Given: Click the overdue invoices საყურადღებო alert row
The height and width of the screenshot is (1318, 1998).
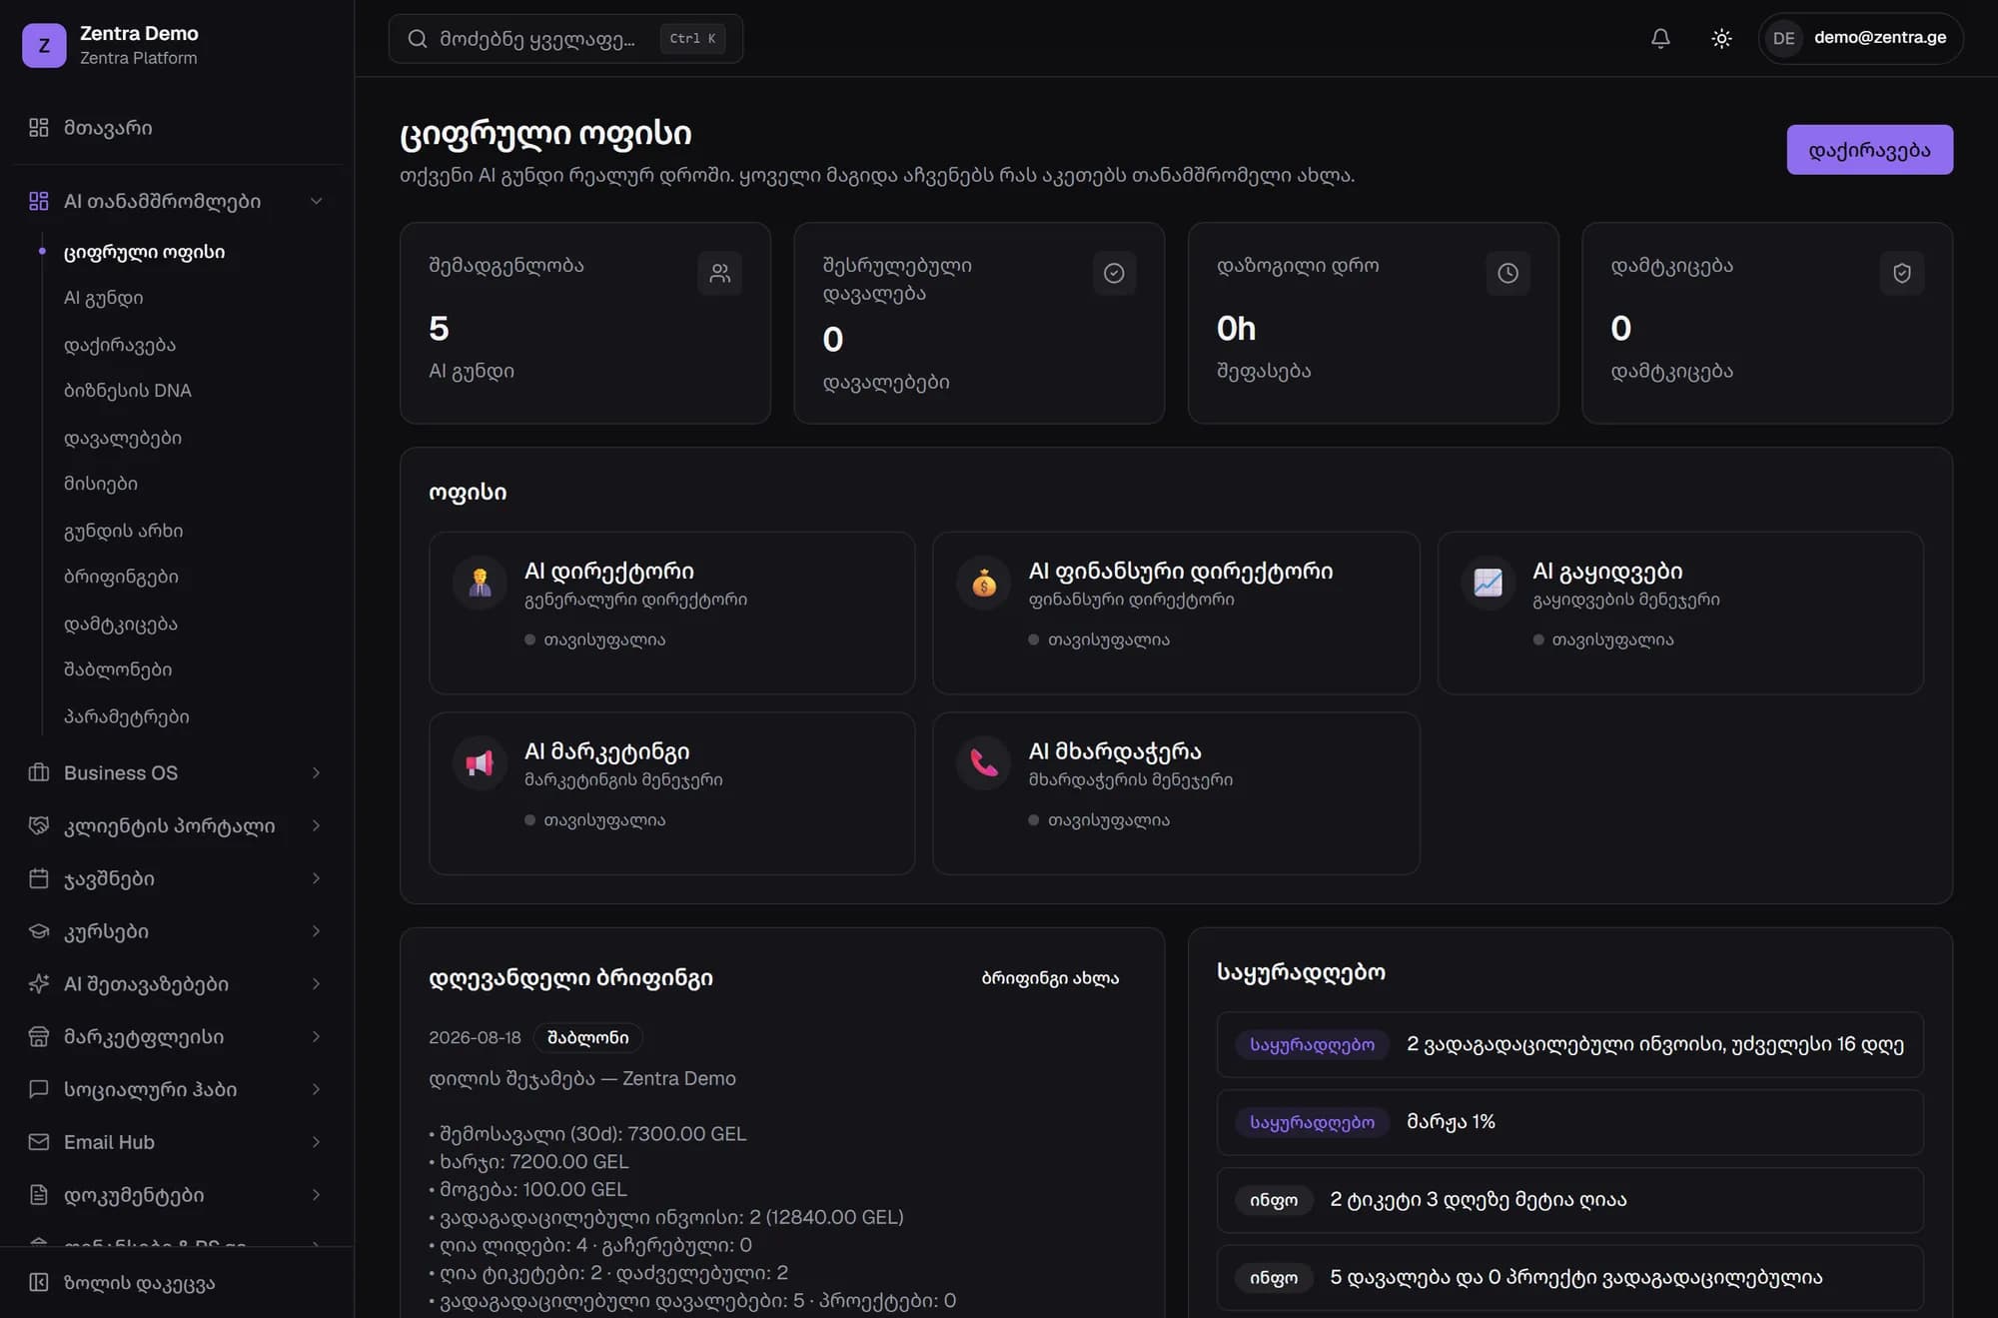Looking at the screenshot, I should [1569, 1044].
